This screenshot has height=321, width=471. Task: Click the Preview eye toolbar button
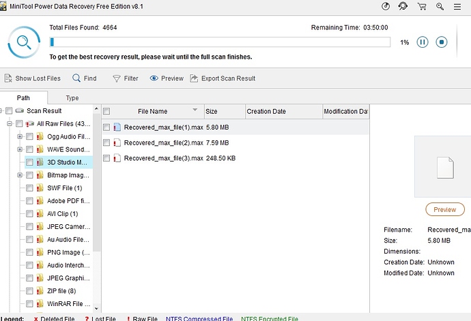pos(167,78)
